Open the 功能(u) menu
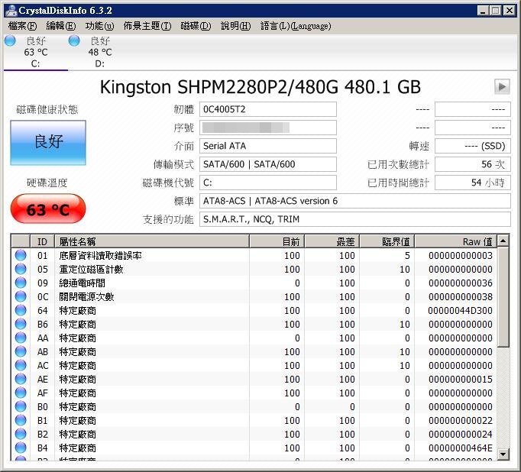521x472 pixels. tap(99, 26)
